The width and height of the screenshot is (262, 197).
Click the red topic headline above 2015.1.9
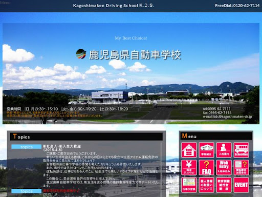(61, 190)
